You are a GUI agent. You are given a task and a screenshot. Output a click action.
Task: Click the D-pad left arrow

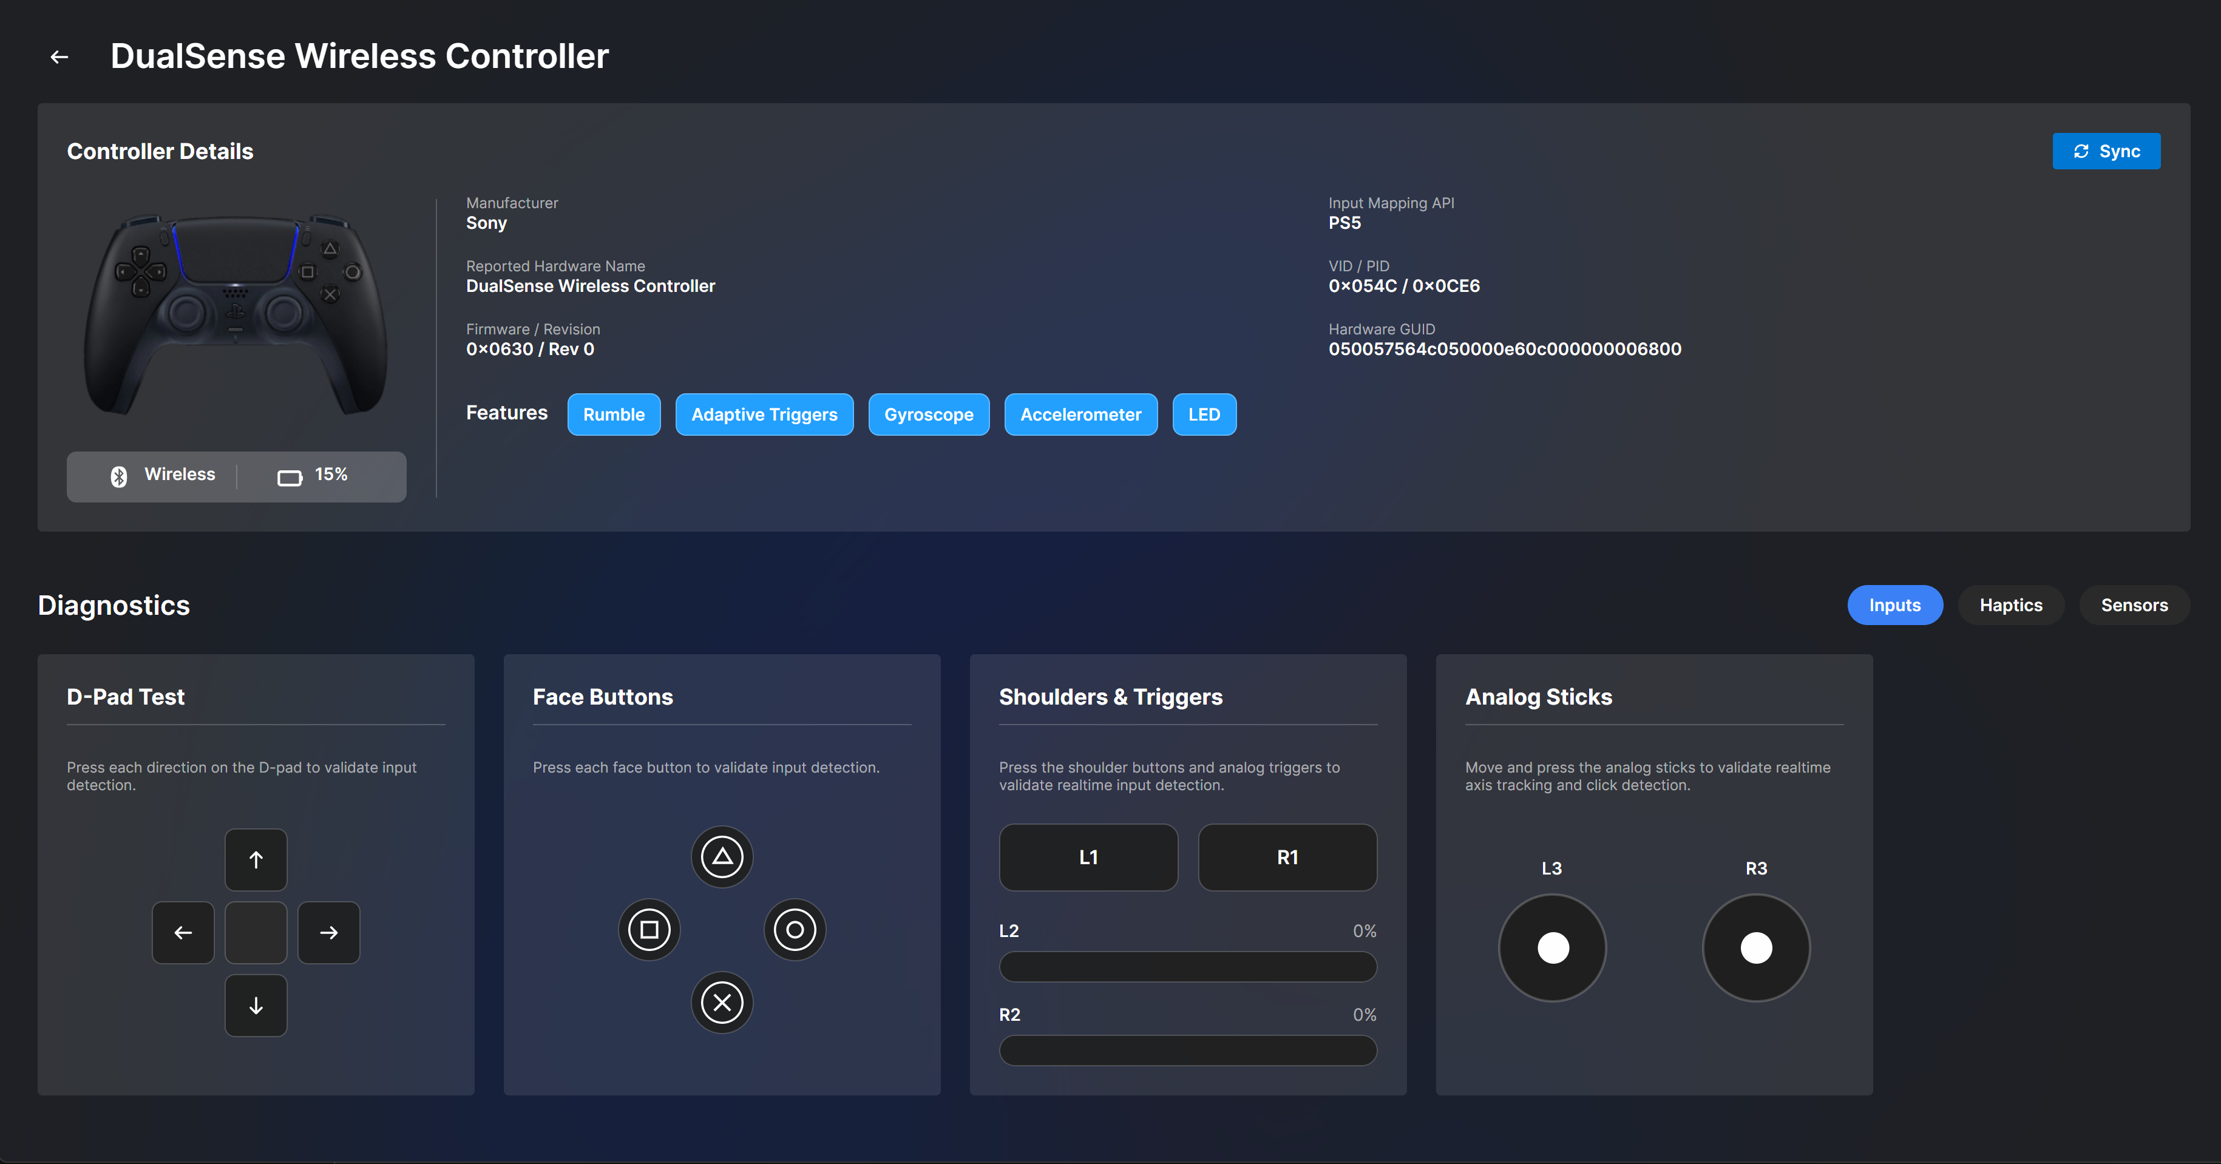tap(183, 932)
